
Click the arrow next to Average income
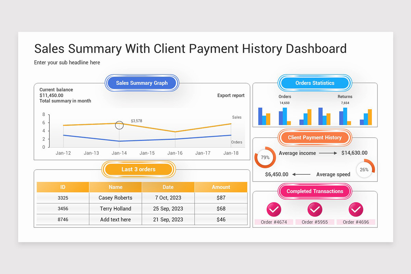pos(328,153)
